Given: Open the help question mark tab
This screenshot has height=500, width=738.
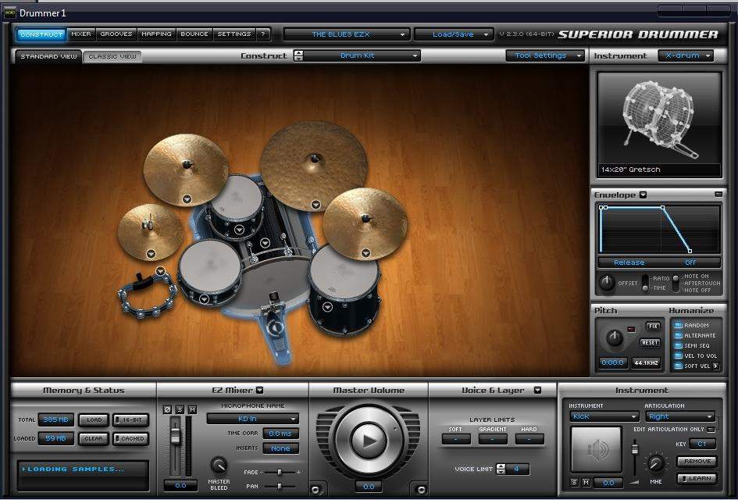Looking at the screenshot, I should coord(263,34).
